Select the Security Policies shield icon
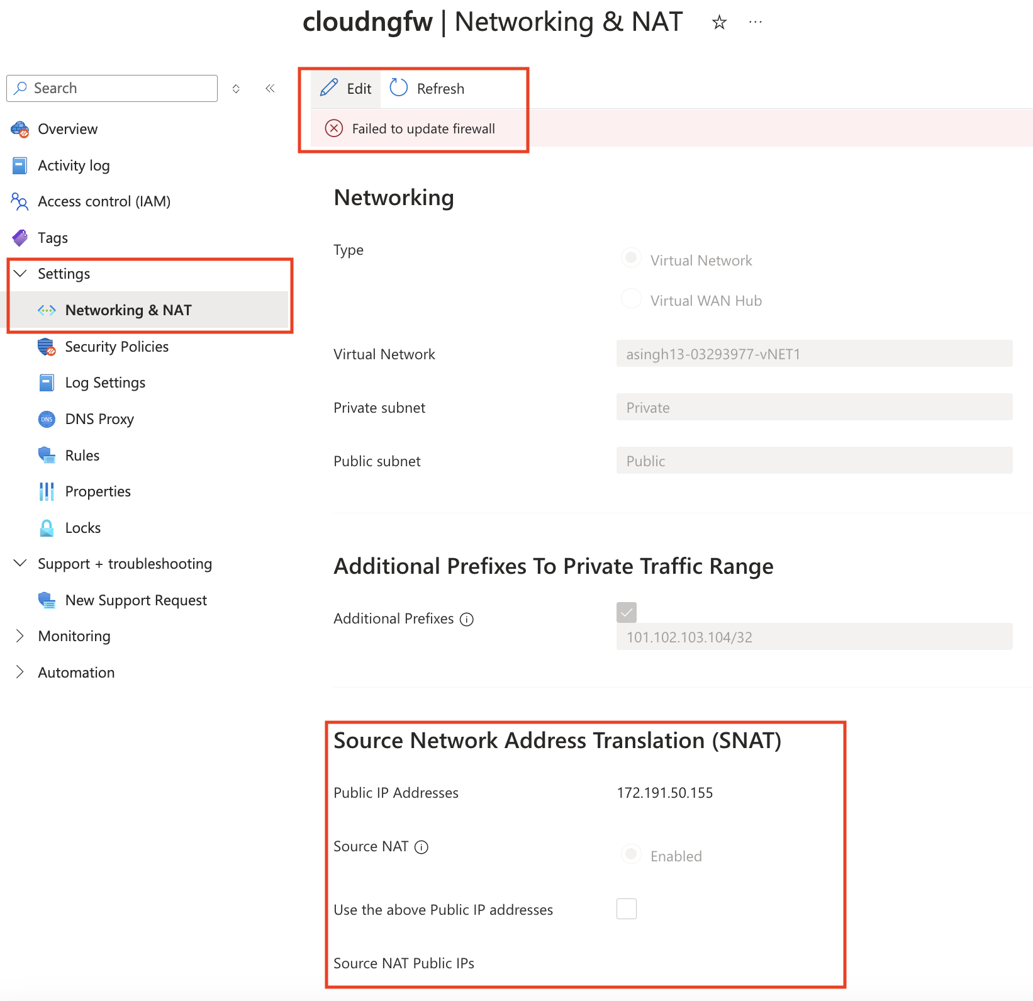Image resolution: width=1033 pixels, height=1001 pixels. click(46, 347)
